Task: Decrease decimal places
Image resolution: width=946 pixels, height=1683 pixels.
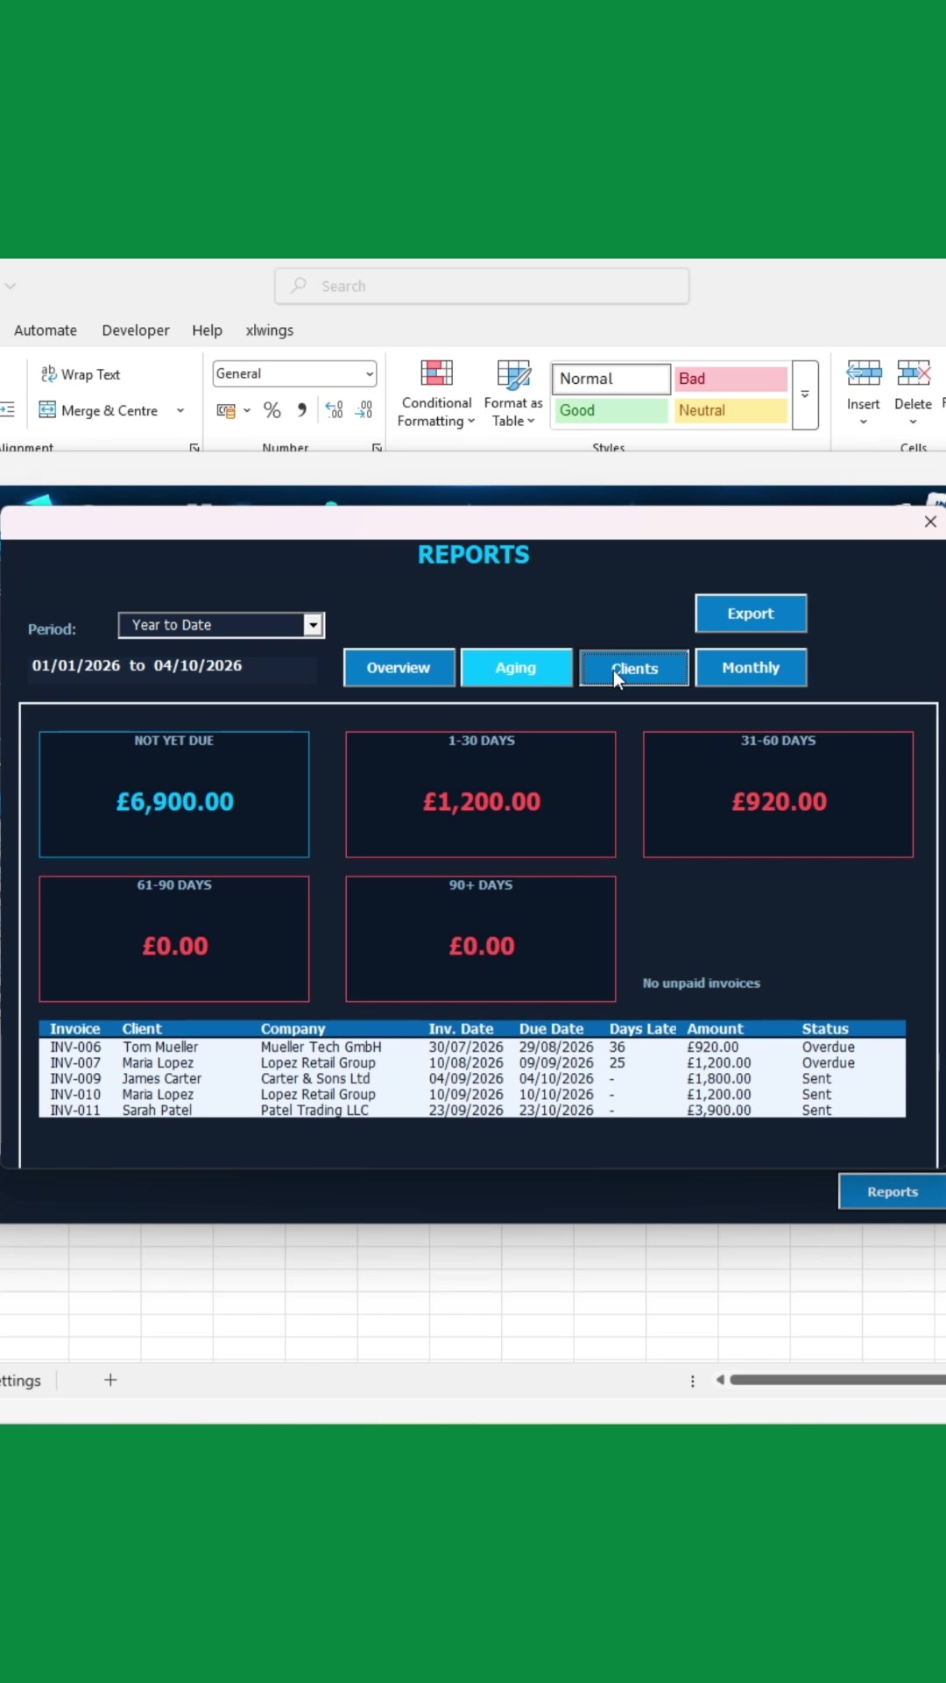Action: pyautogui.click(x=364, y=410)
